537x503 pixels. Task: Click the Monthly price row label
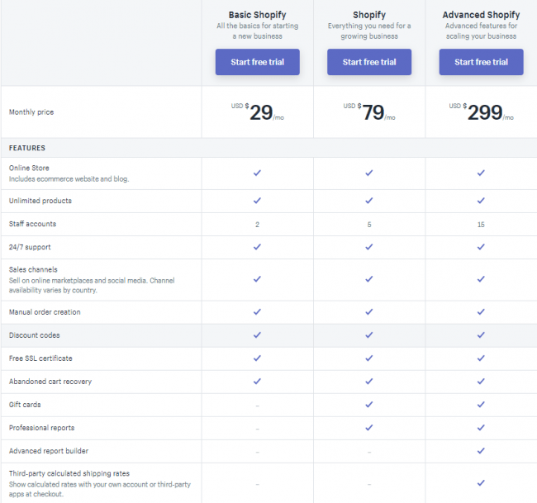[x=31, y=112]
